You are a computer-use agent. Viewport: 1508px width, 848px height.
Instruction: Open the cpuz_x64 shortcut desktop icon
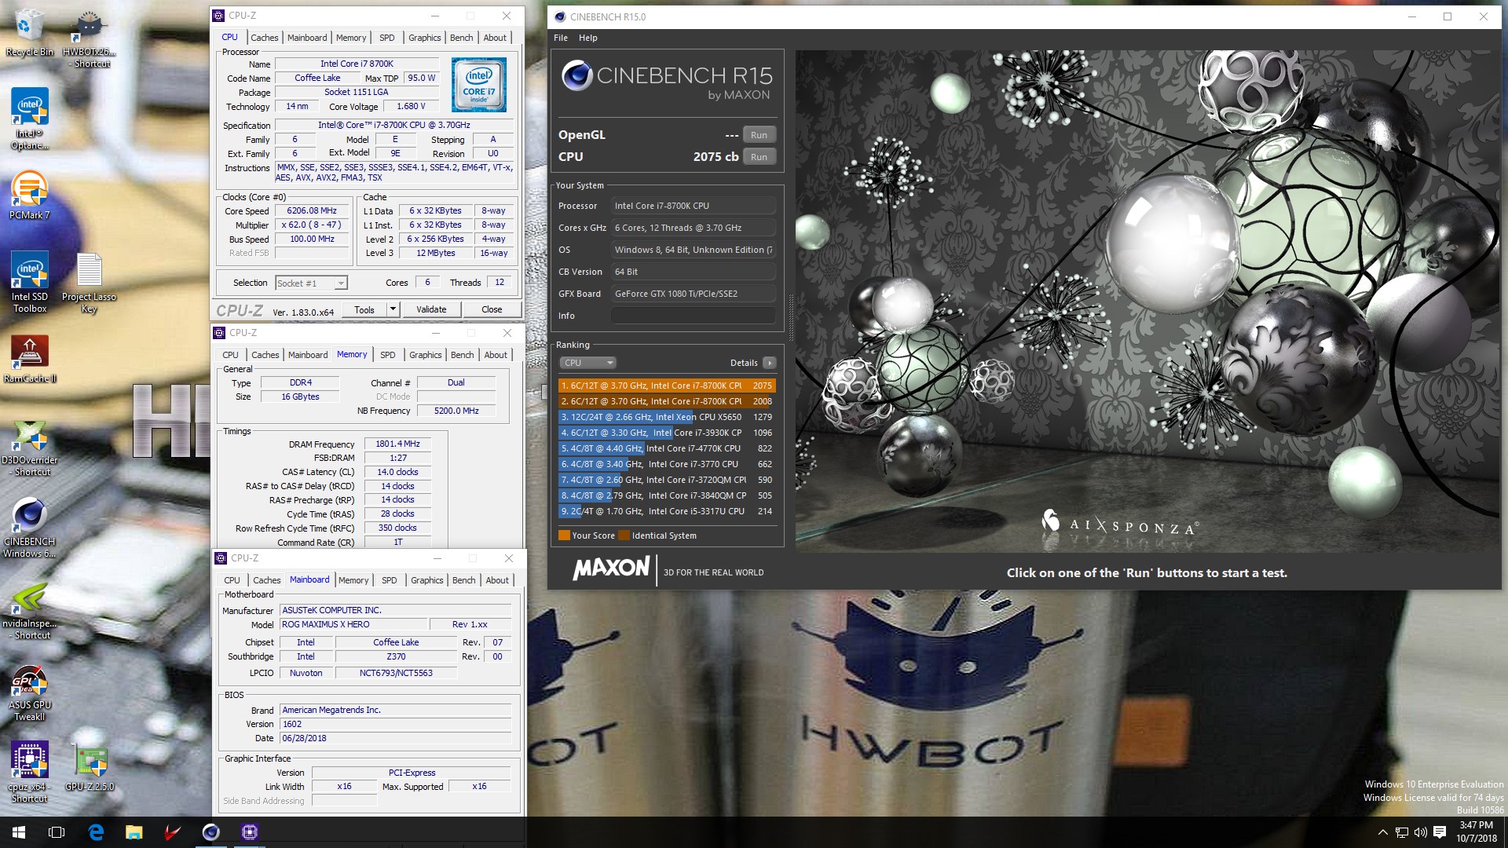coord(30,773)
